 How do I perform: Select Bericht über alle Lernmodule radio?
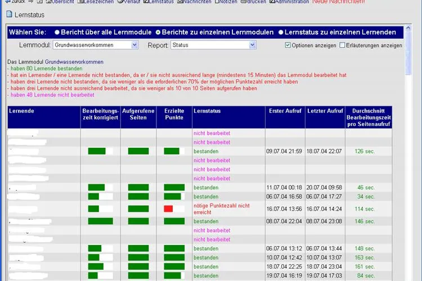(57, 32)
